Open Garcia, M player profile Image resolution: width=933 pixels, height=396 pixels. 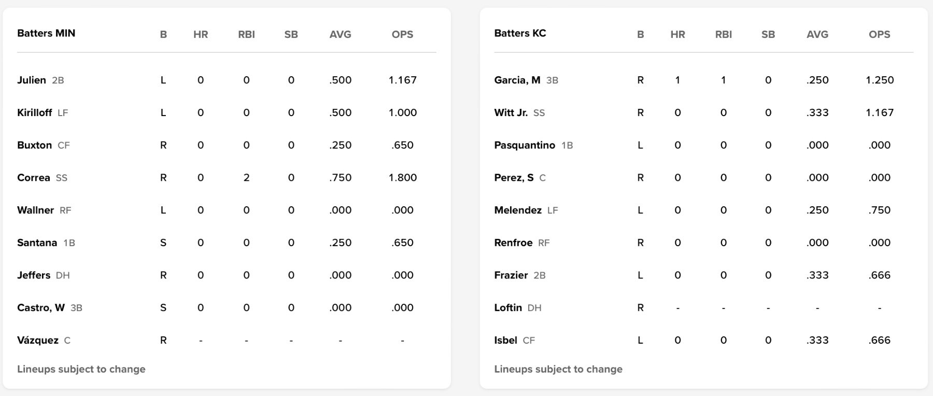(517, 80)
